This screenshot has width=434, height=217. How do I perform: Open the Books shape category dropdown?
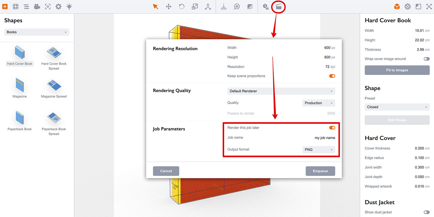coord(37,32)
